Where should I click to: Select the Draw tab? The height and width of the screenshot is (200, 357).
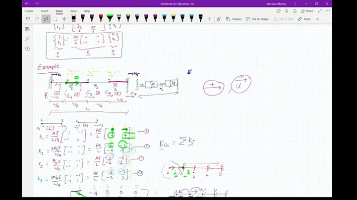[59, 11]
